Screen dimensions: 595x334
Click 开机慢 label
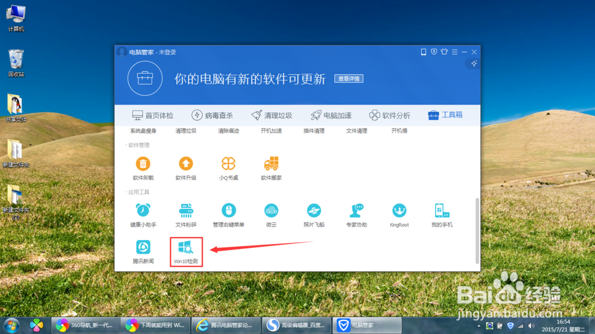coord(399,131)
